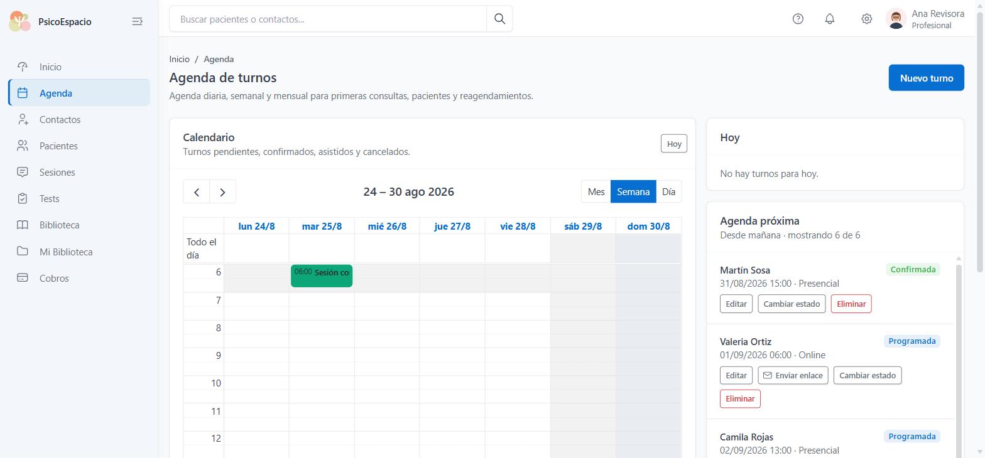The height and width of the screenshot is (458, 985).
Task: Switch calendar to Mes view
Action: [x=596, y=192]
